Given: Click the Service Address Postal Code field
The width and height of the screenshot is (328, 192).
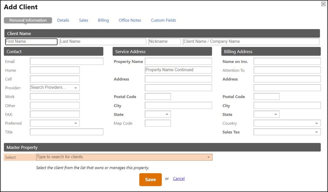Looking at the screenshot, I should tap(158, 96).
